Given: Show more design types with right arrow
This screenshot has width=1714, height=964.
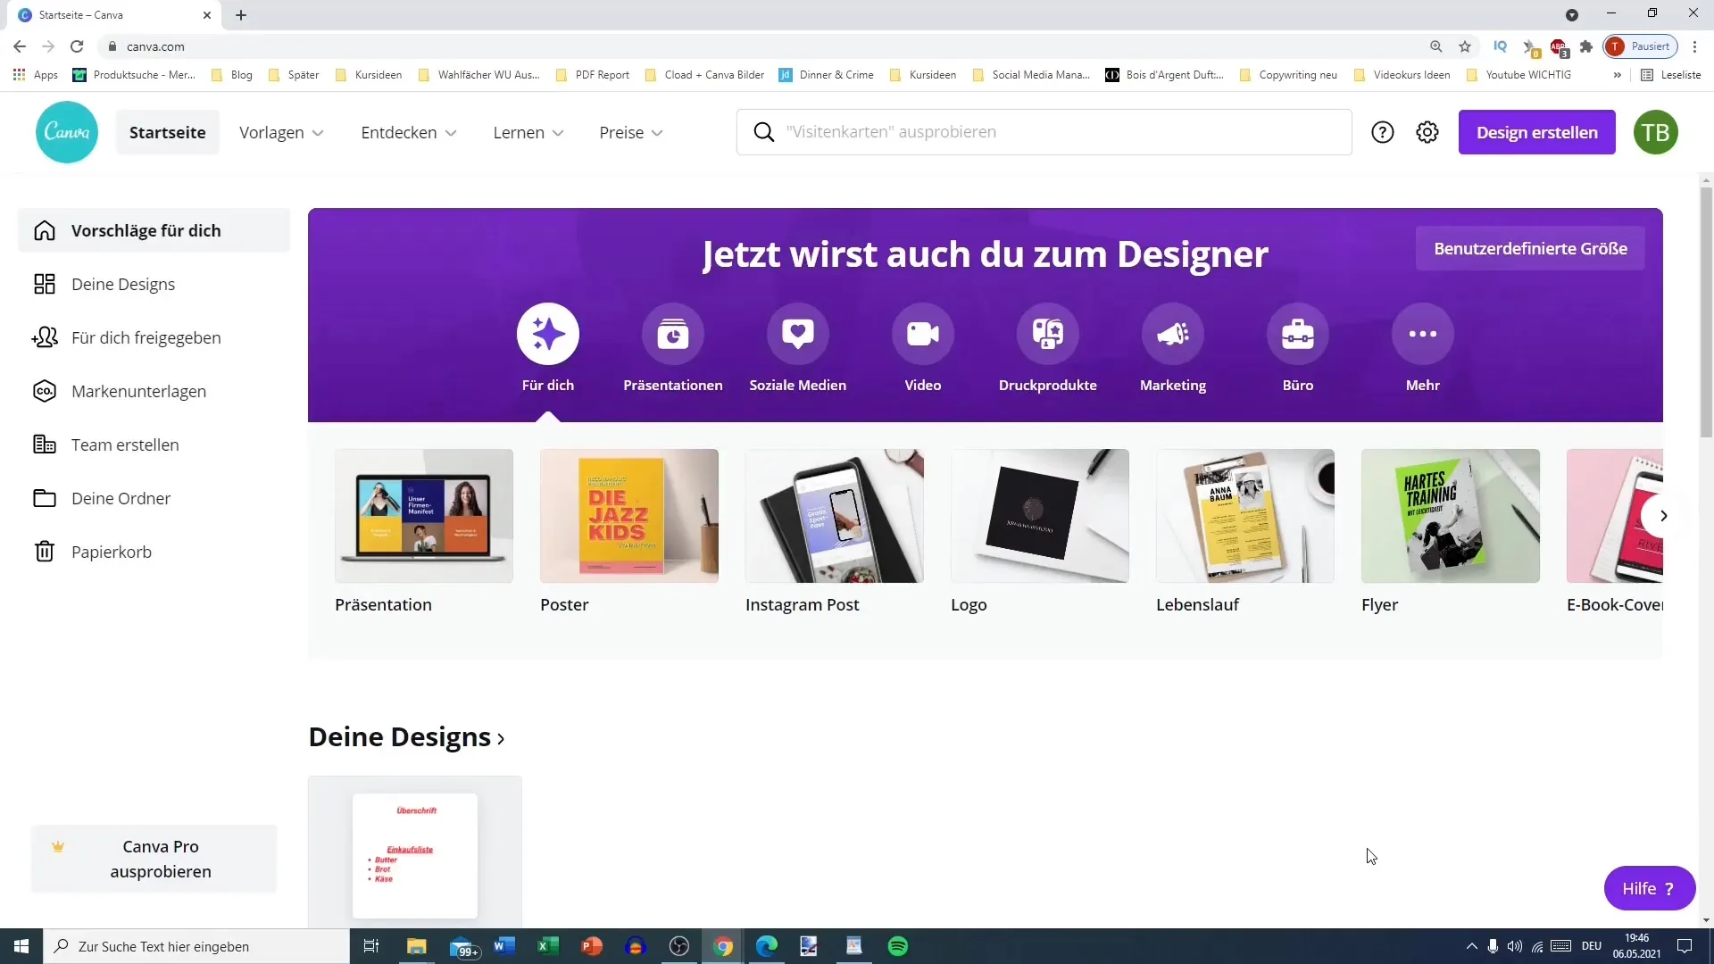Looking at the screenshot, I should click(1663, 516).
